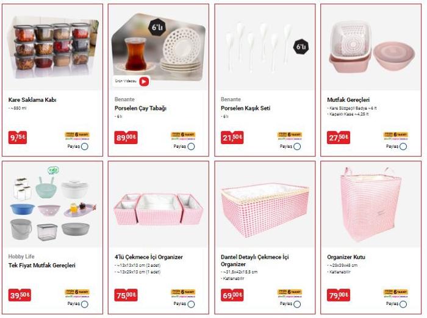Click the 89,00 price tag
The image size is (427, 318).
point(126,137)
